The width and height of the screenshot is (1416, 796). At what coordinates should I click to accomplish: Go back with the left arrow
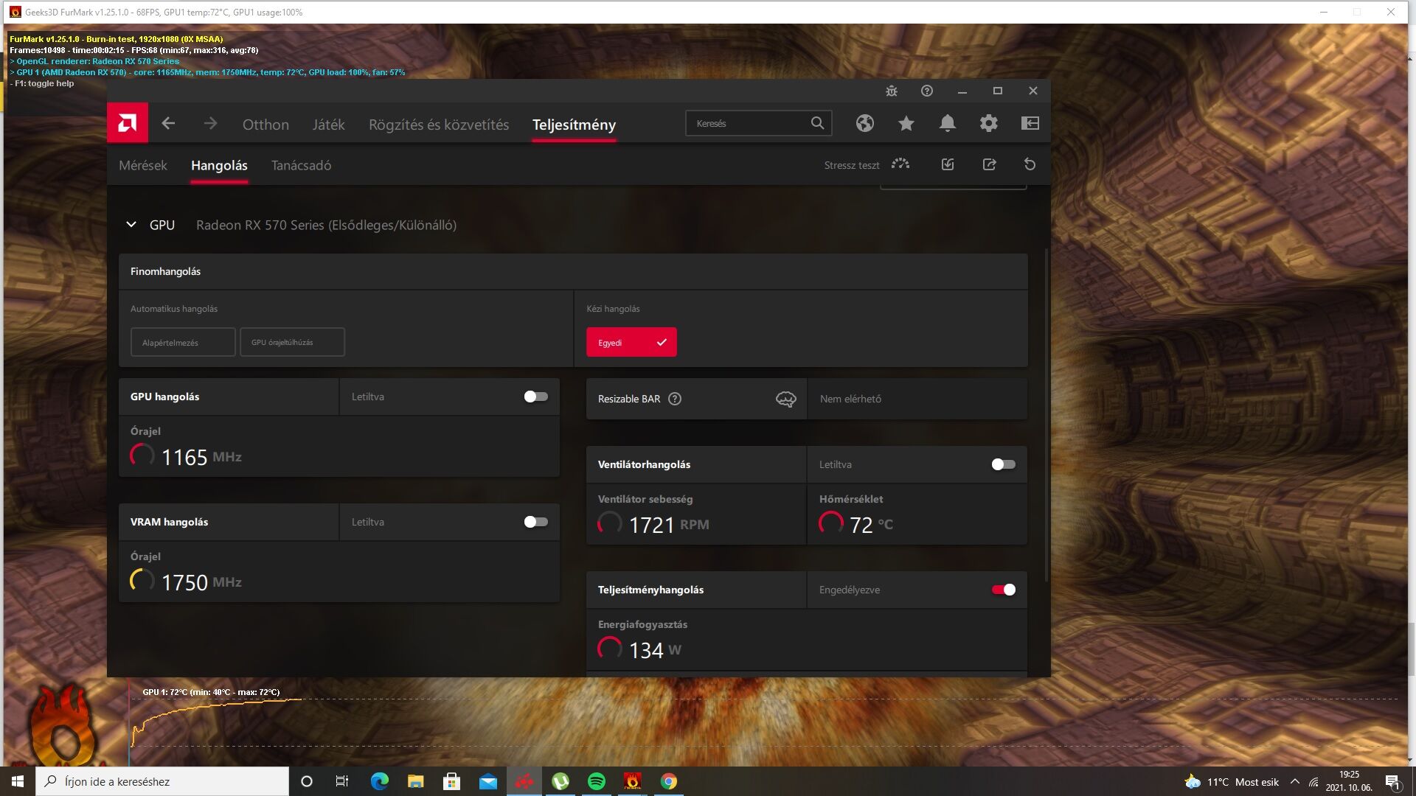(x=168, y=123)
